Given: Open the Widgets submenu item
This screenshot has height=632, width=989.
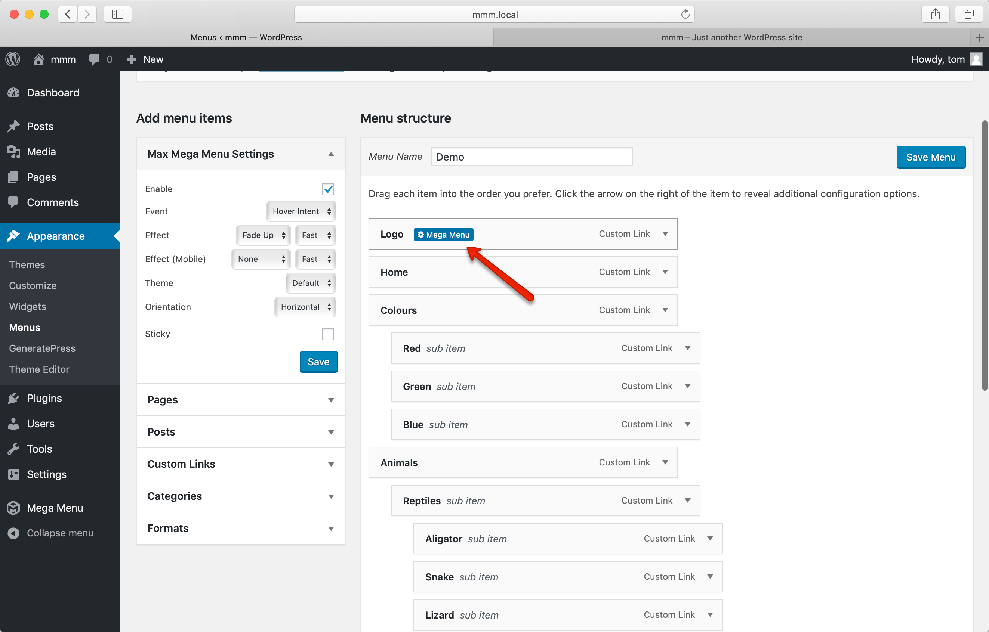Looking at the screenshot, I should click(x=28, y=307).
